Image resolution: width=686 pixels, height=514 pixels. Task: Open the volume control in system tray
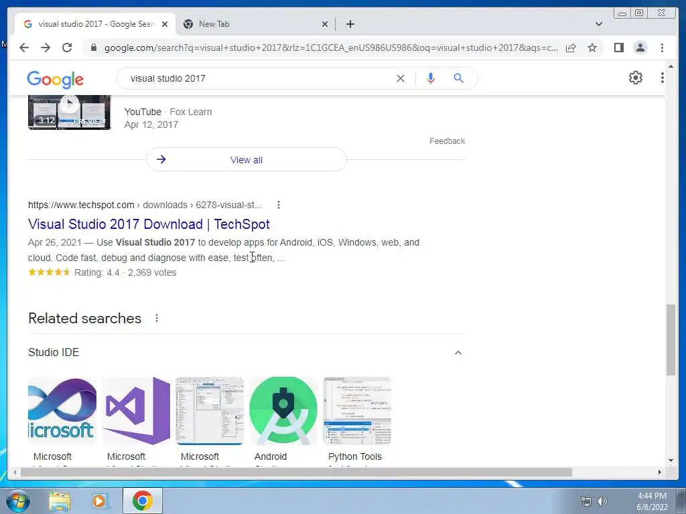click(602, 501)
